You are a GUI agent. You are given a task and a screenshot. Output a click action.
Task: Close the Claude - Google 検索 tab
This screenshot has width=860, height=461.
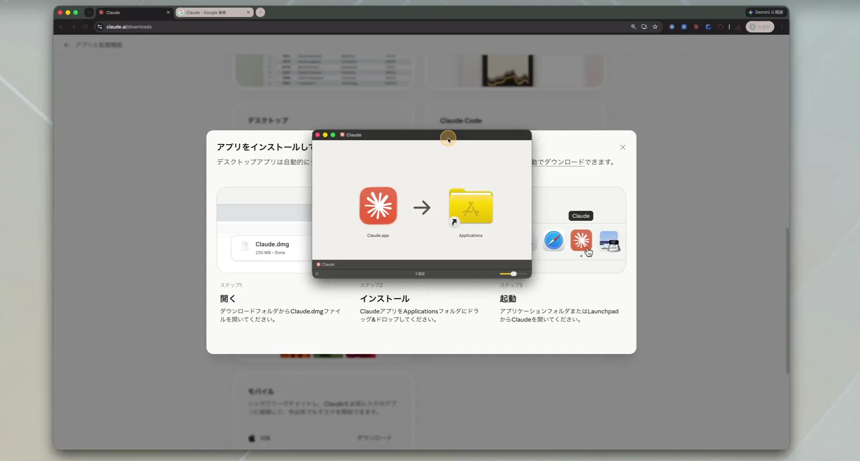248,13
